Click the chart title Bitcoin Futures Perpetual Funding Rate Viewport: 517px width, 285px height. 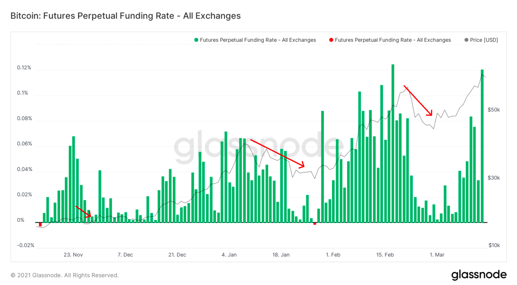pos(125,16)
